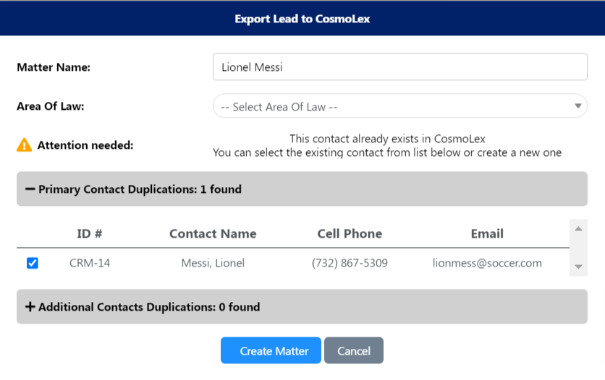This screenshot has width=605, height=380.
Task: Open the Select Area Of Law dropdown
Action: pyautogui.click(x=399, y=106)
